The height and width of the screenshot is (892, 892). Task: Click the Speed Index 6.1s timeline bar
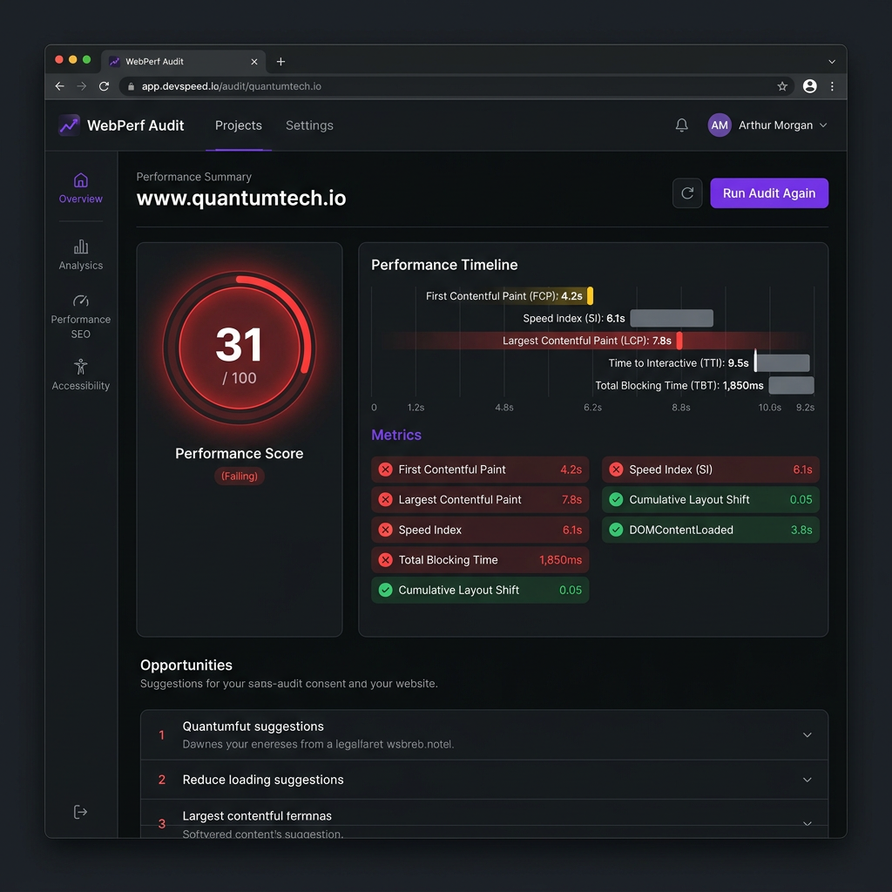[672, 318]
